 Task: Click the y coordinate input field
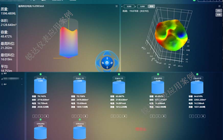[x=142, y=6]
